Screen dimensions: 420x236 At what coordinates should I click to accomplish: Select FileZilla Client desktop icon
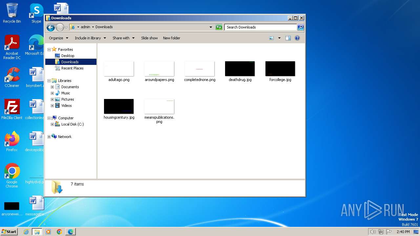click(x=12, y=109)
